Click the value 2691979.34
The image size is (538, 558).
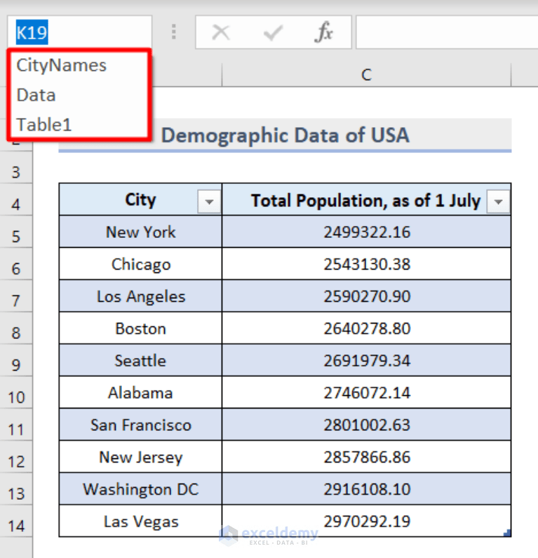367,361
